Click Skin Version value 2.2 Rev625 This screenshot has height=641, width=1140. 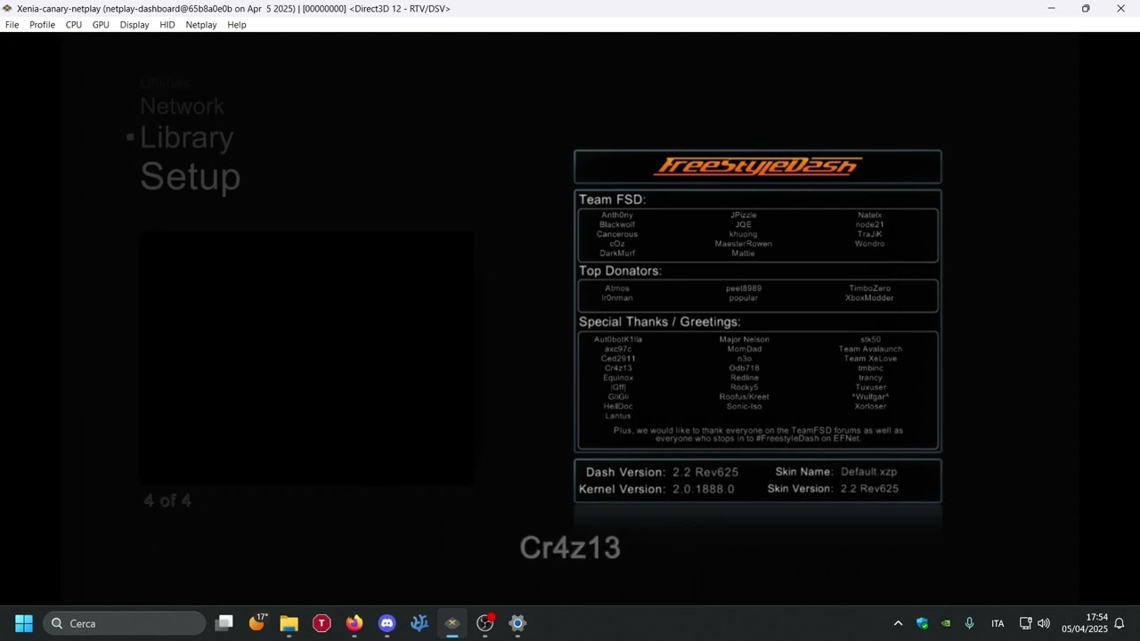[x=868, y=489]
